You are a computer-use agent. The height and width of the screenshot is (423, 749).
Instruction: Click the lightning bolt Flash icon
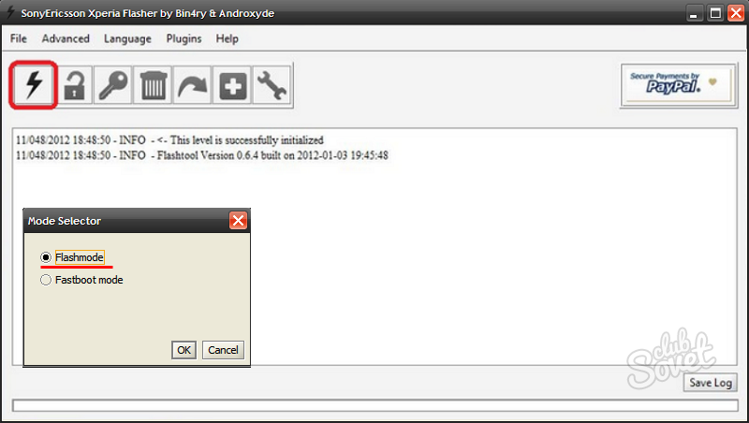click(x=34, y=85)
